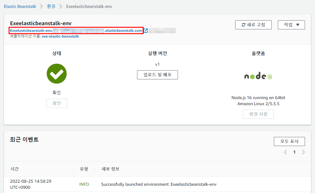This screenshot has height=193, width=315.
Task: Click the Node.js platform logo
Action: (x=258, y=76)
